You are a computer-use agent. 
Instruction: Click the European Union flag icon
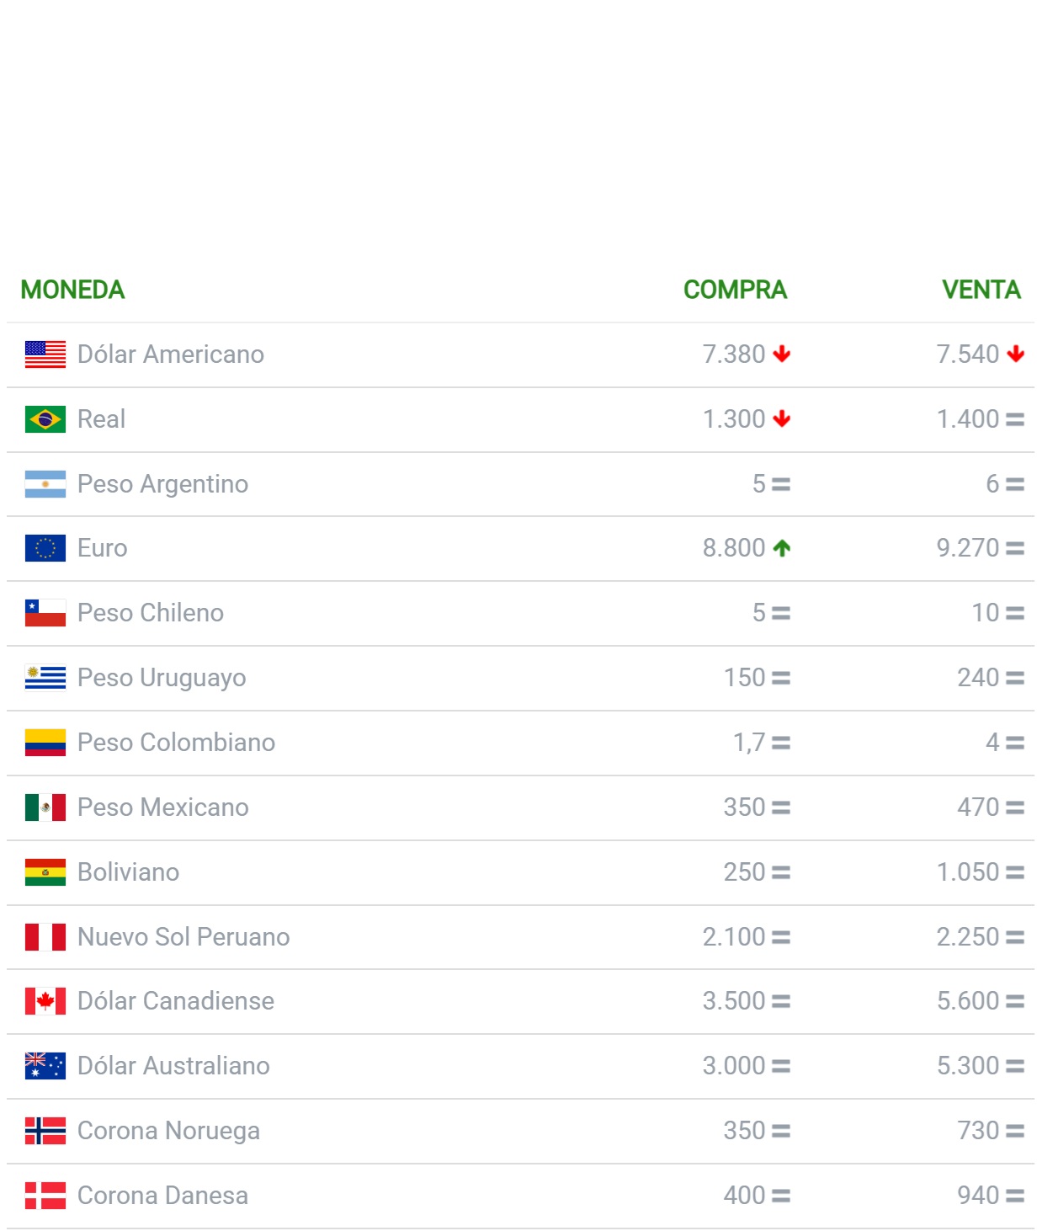45,548
